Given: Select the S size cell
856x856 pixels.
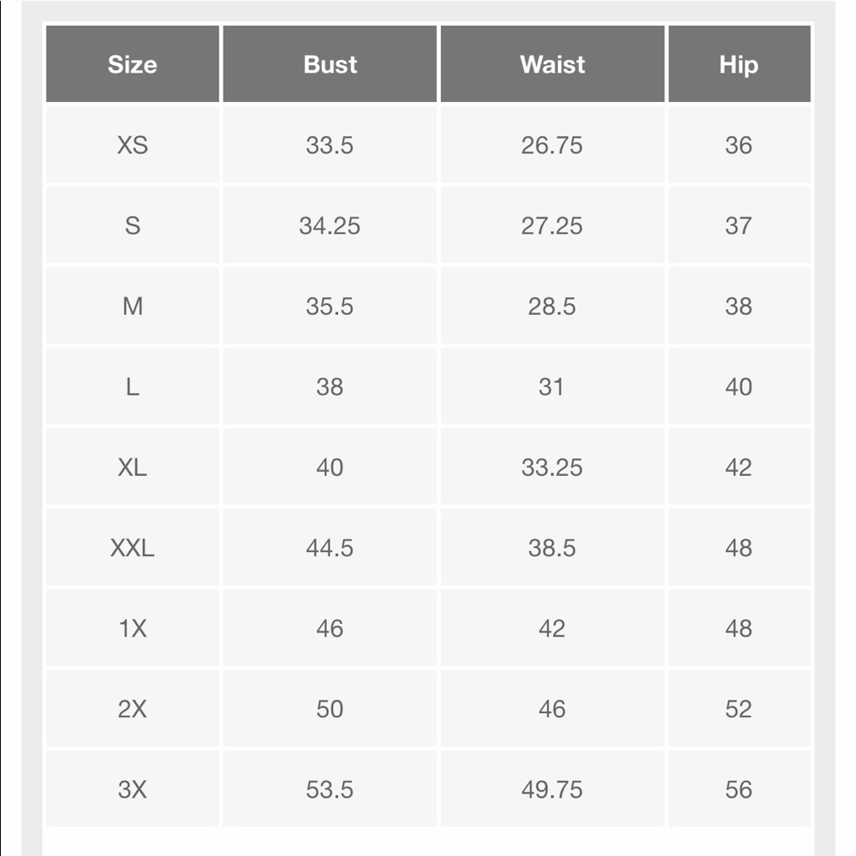Looking at the screenshot, I should (x=132, y=225).
